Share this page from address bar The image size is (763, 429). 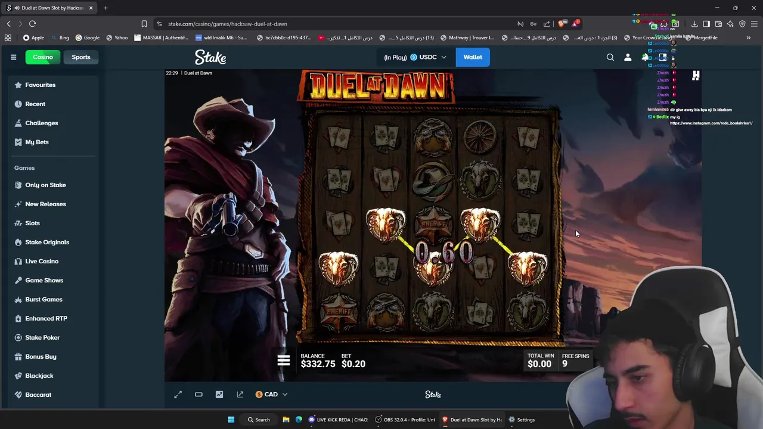click(x=547, y=24)
